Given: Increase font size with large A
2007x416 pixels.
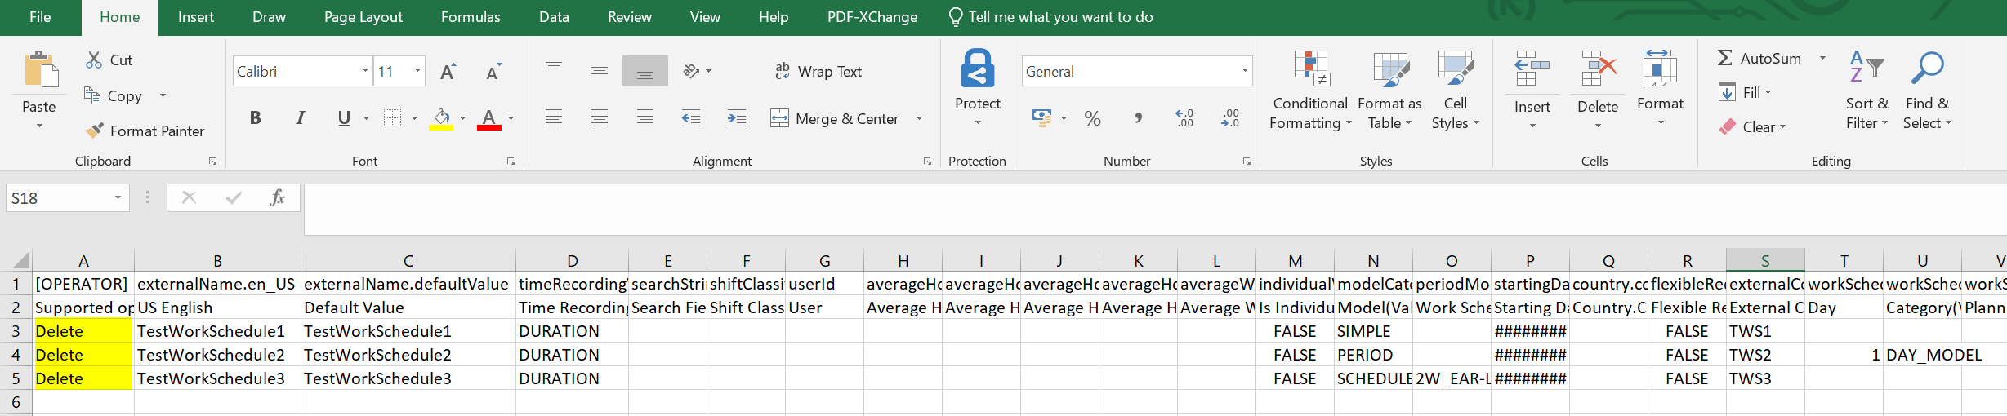Looking at the screenshot, I should [x=448, y=72].
